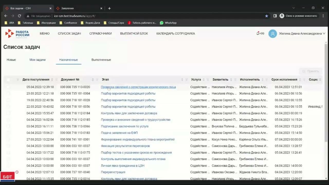Close the Все задачи - СЗН tab
This screenshot has width=329, height=185.
point(50,8)
